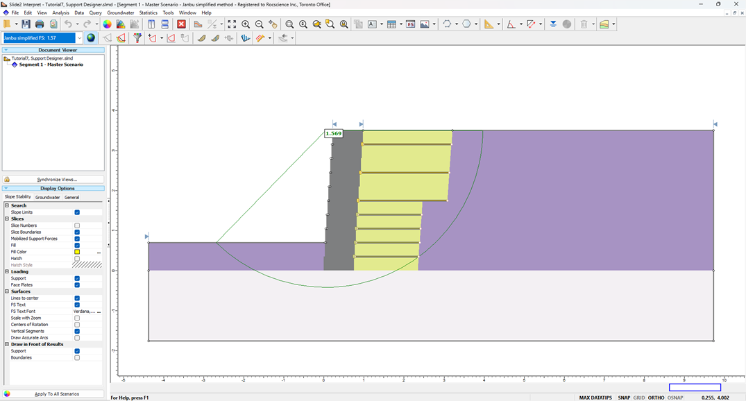The width and height of the screenshot is (746, 401).
Task: Click the 1.569 factor of safety label
Action: point(334,134)
